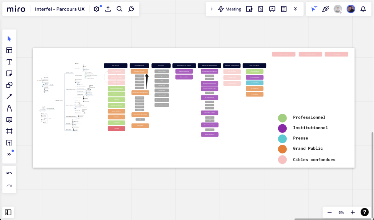Choose the Pen drawing tool
This screenshot has width=374, height=220.
tap(9, 108)
